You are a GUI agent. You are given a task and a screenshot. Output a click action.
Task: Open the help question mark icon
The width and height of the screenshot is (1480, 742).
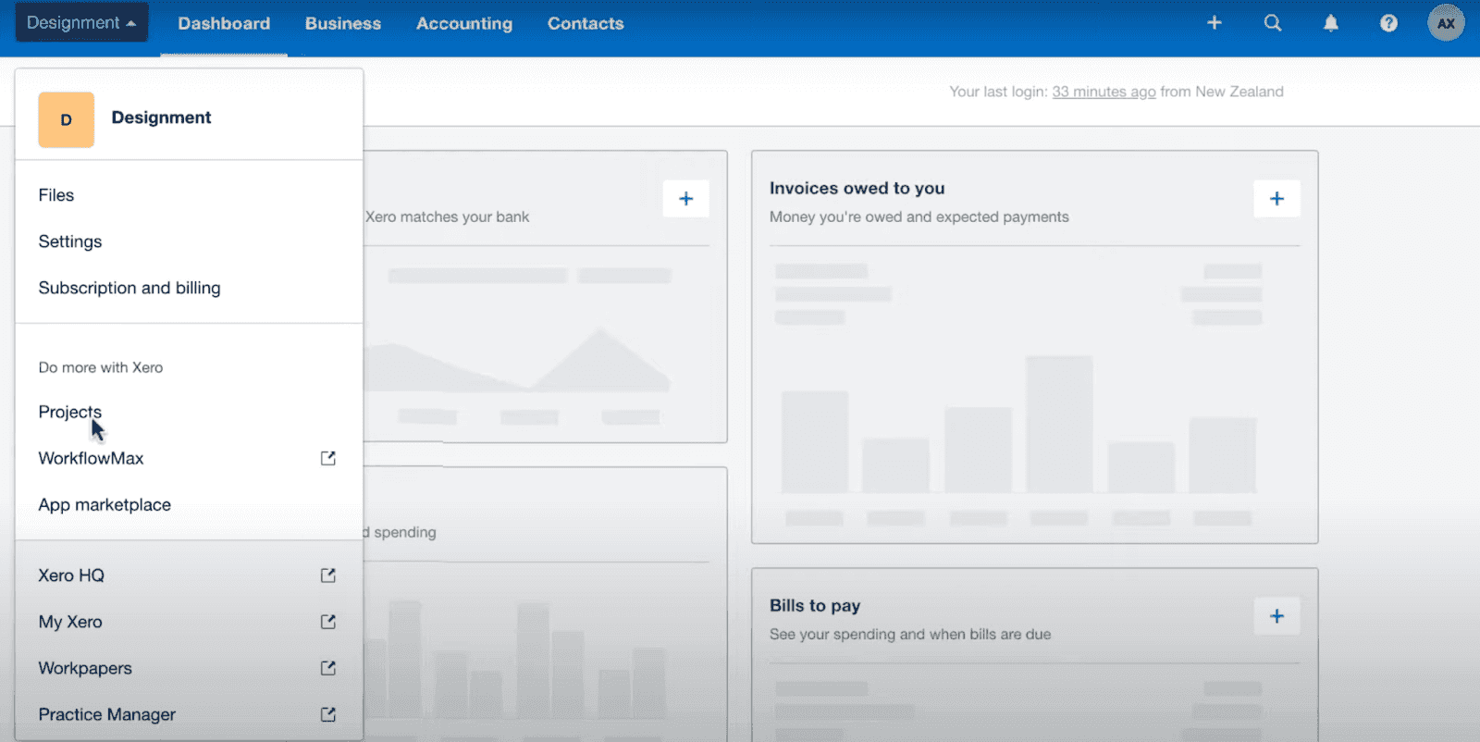coord(1388,23)
